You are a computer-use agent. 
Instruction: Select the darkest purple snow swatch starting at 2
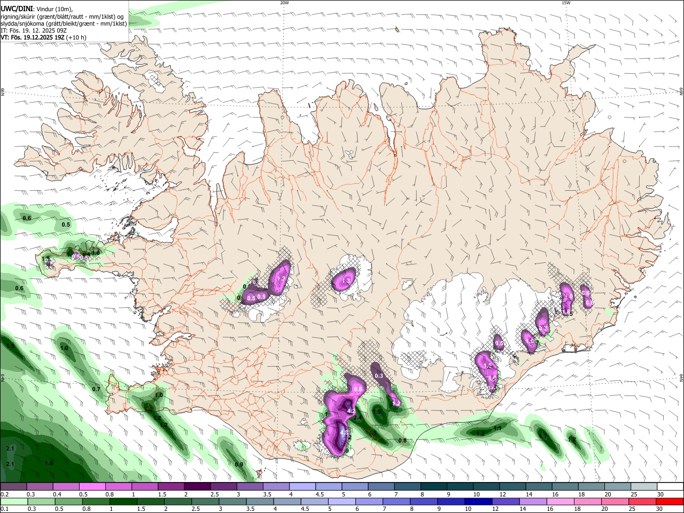pyautogui.click(x=197, y=487)
